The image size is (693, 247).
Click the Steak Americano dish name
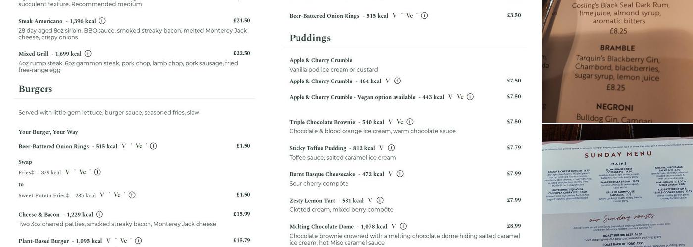point(40,21)
